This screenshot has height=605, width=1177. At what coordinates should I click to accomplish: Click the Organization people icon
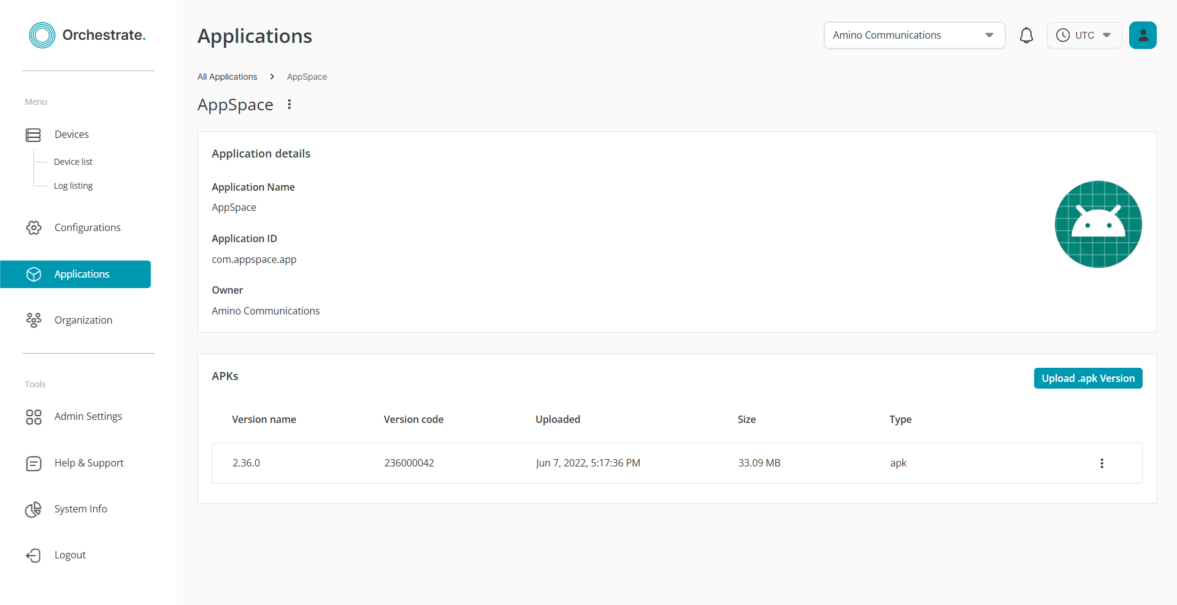(34, 320)
